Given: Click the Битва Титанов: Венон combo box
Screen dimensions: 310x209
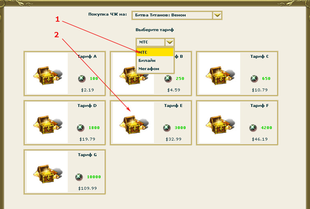Looking at the screenshot, I should [x=172, y=16].
